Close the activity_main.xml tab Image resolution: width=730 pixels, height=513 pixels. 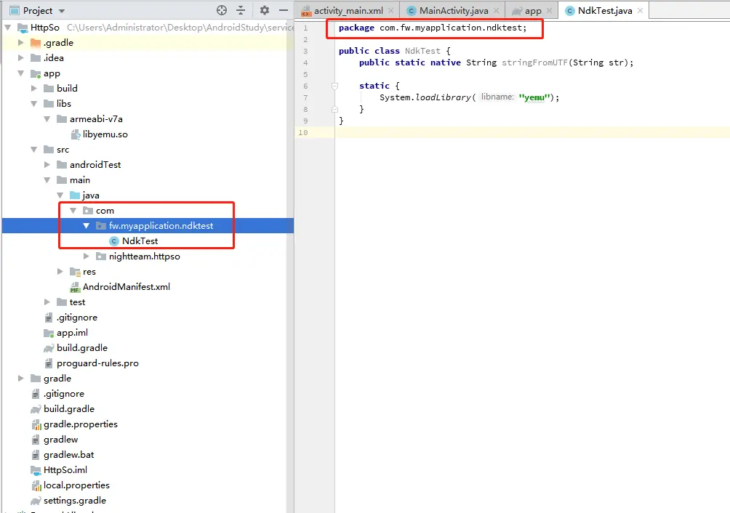click(390, 11)
